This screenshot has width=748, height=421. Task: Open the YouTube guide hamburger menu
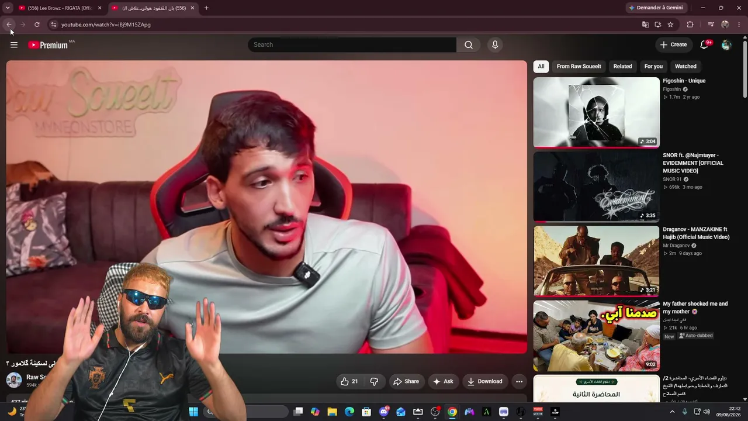(14, 45)
